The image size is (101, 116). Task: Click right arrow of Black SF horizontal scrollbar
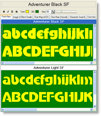[91, 63]
